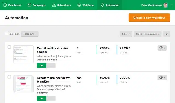Open the Webforms tab label
This screenshot has width=175, height=103.
click(x=88, y=5)
